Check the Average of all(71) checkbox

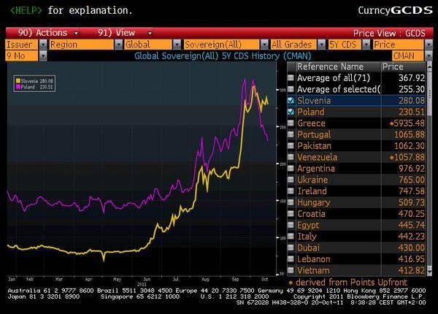click(291, 77)
